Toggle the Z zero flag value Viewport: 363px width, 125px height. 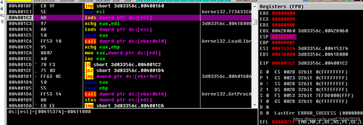click(267, 89)
